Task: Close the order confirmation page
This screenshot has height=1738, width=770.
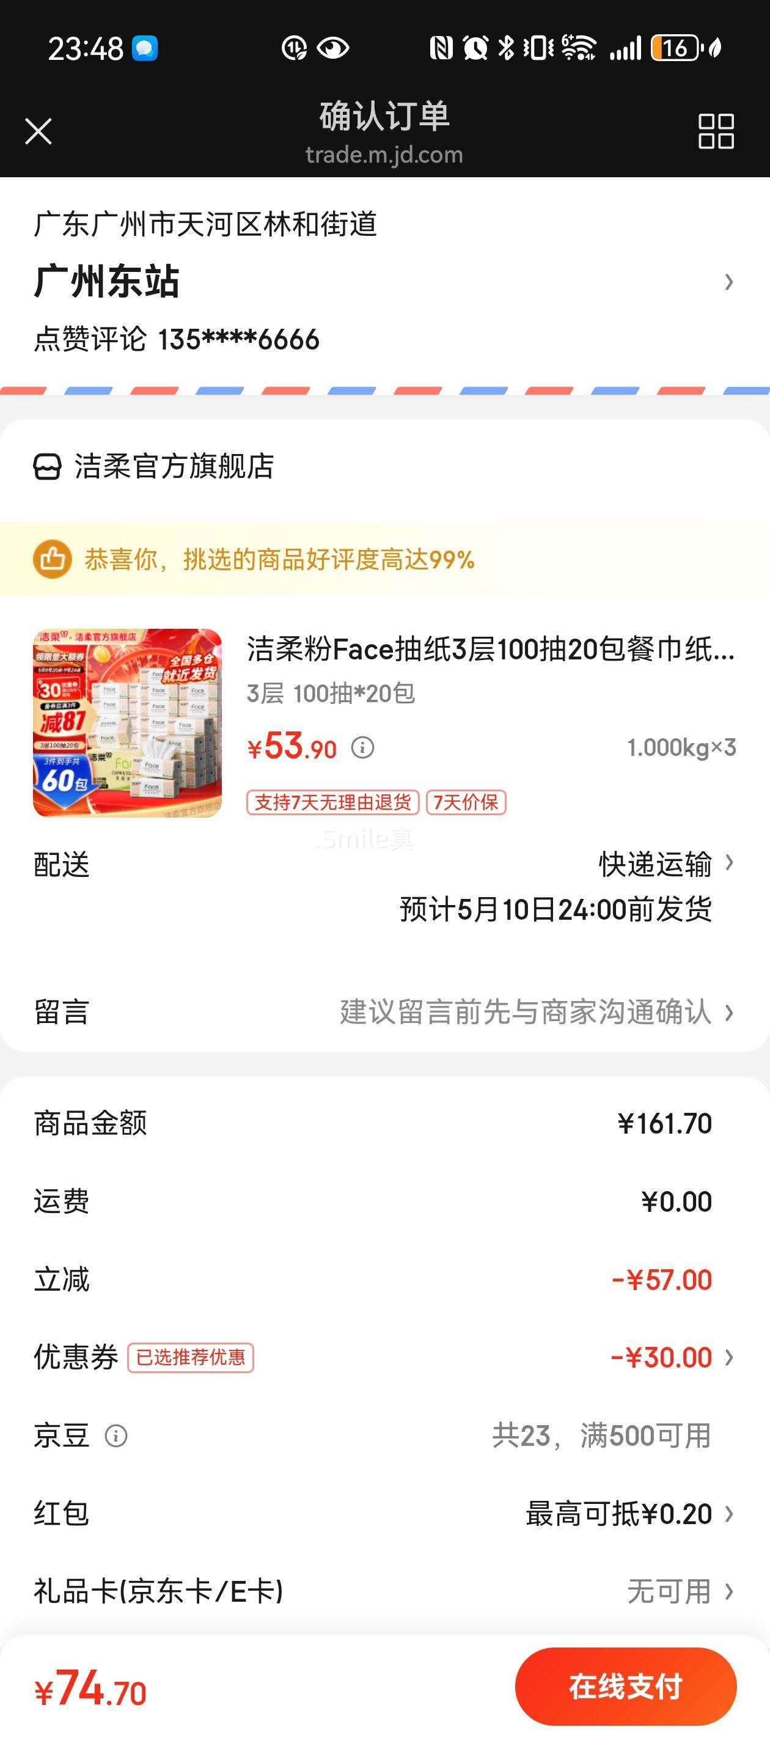Action: point(38,131)
